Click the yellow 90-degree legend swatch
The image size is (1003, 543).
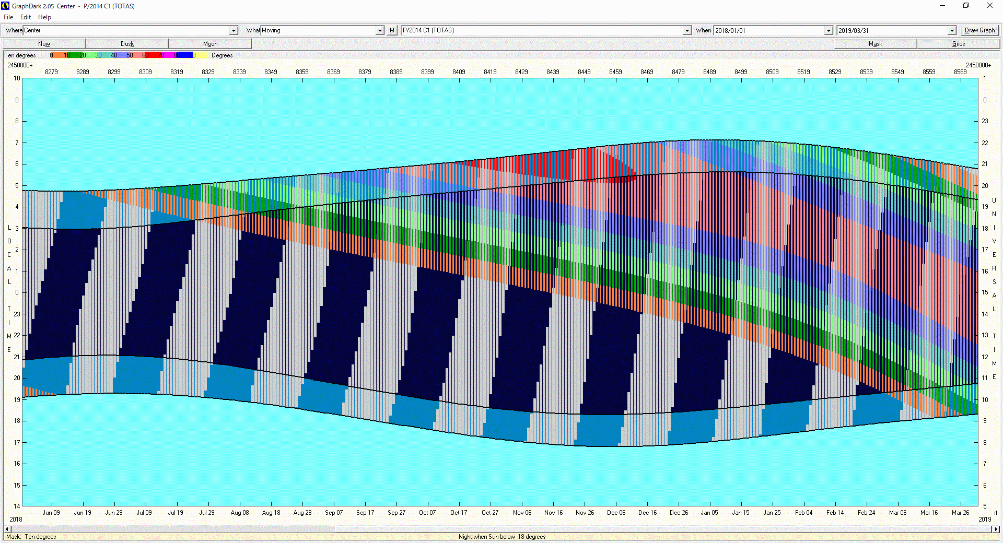(202, 55)
